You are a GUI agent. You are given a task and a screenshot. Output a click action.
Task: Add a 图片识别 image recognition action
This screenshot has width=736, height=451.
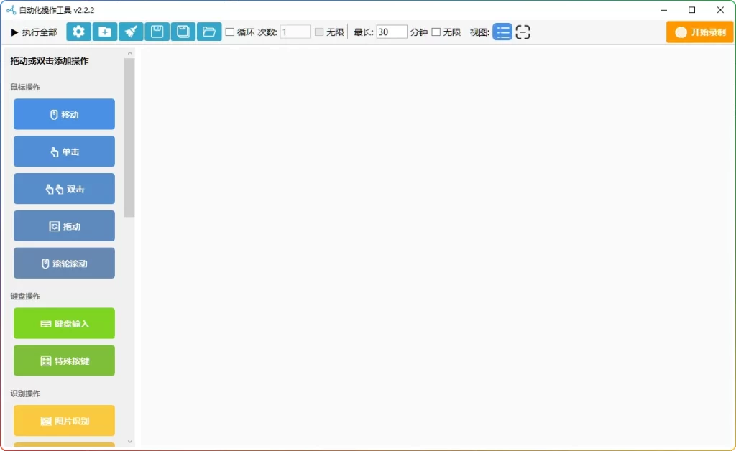[x=64, y=421]
